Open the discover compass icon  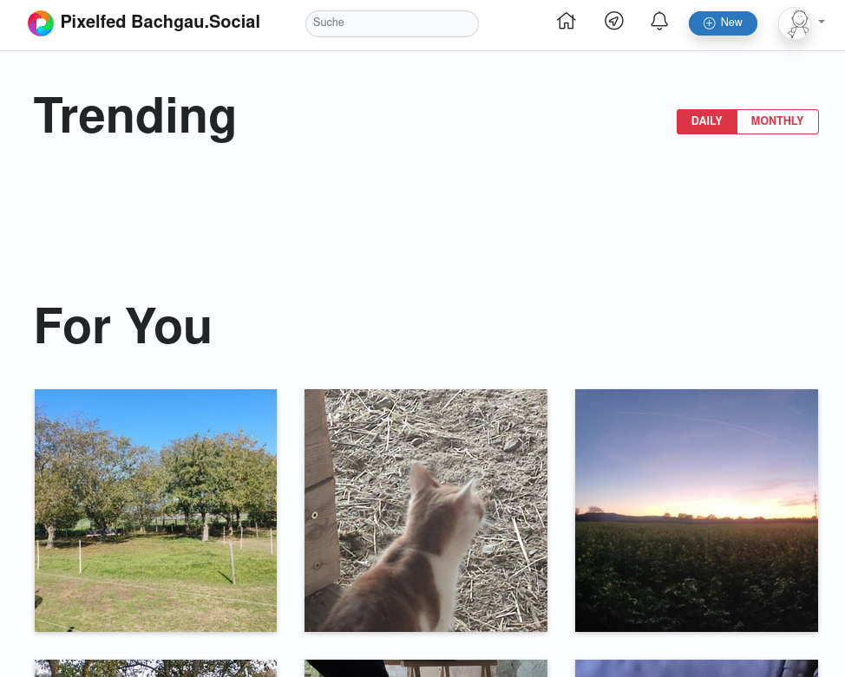pos(614,22)
